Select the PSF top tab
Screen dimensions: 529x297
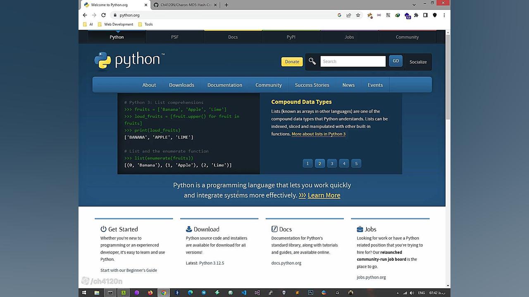pyautogui.click(x=175, y=37)
